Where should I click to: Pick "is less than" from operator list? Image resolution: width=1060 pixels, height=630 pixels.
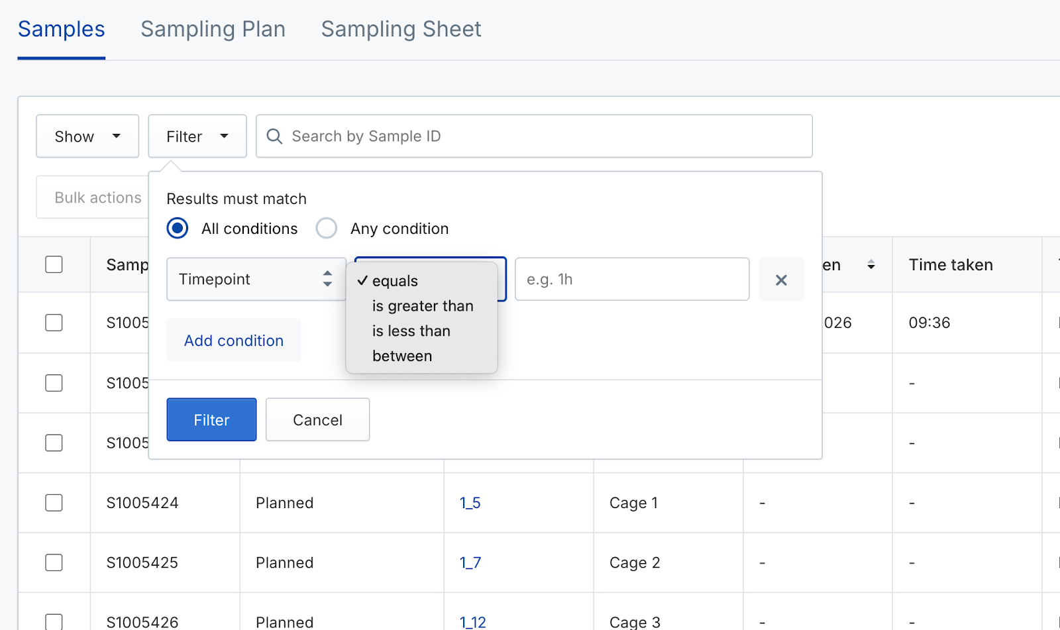411,331
